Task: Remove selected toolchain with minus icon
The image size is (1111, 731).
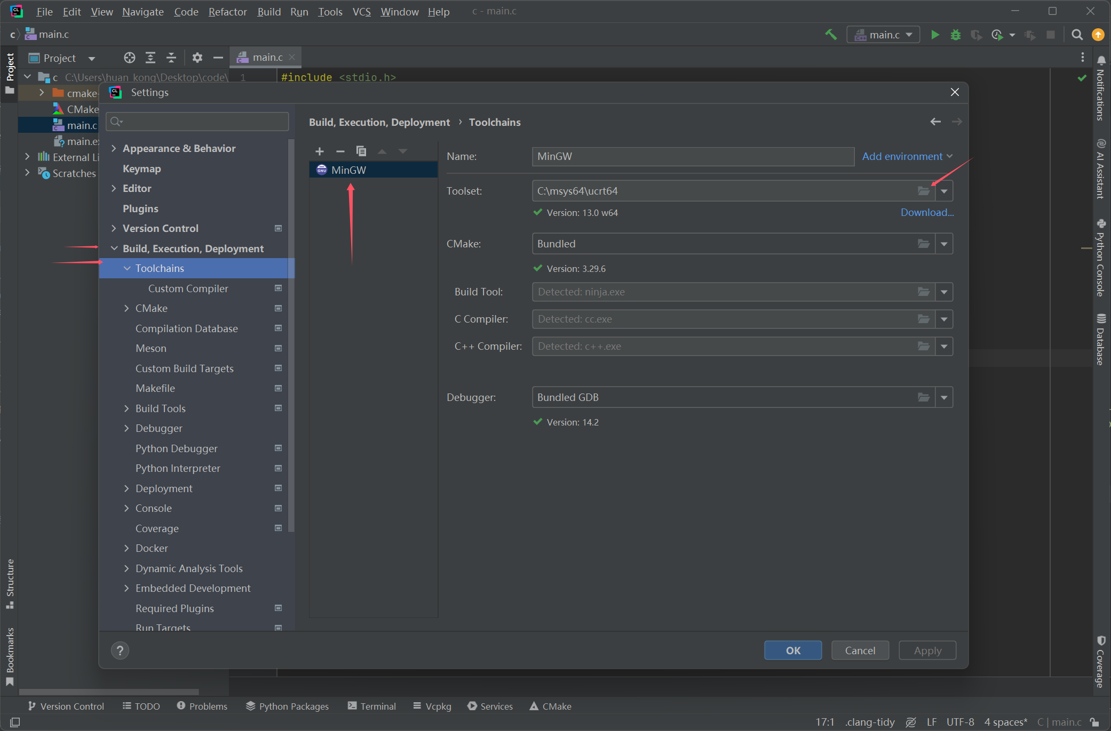Action: (340, 151)
